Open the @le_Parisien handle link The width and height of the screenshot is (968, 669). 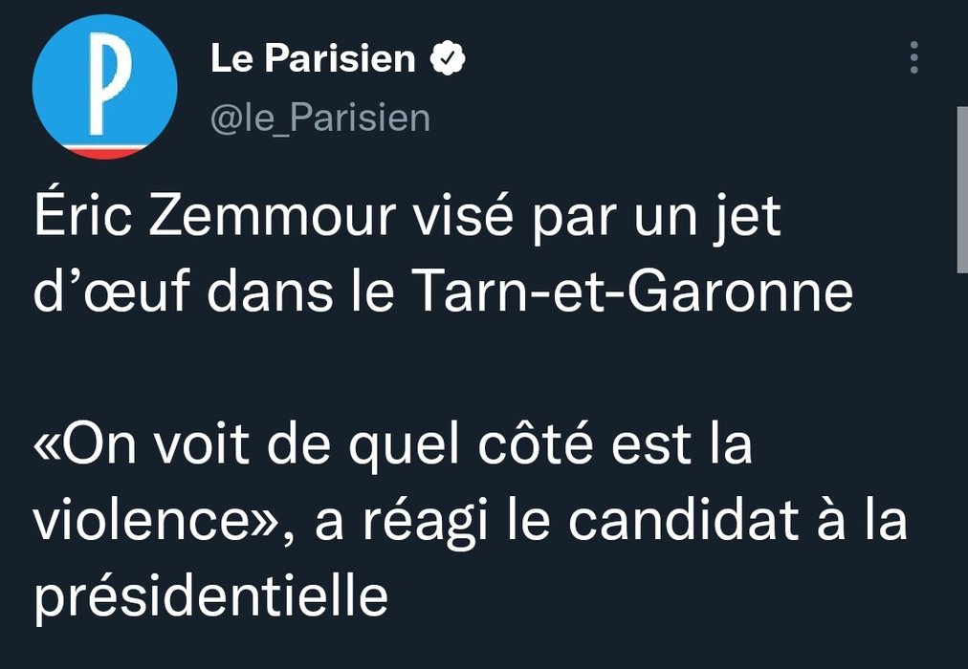pyautogui.click(x=319, y=119)
